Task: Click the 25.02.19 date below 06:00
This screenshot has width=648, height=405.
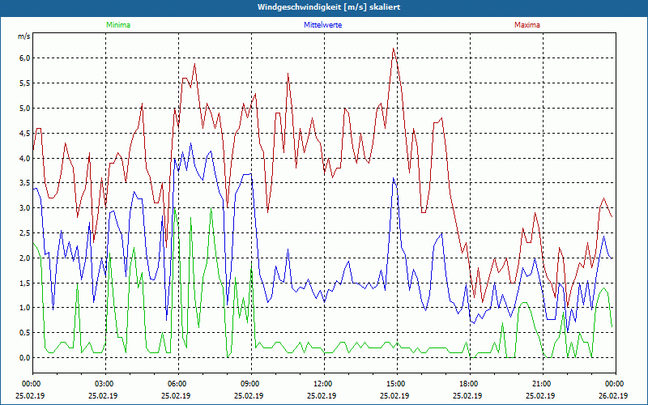Action: click(176, 395)
